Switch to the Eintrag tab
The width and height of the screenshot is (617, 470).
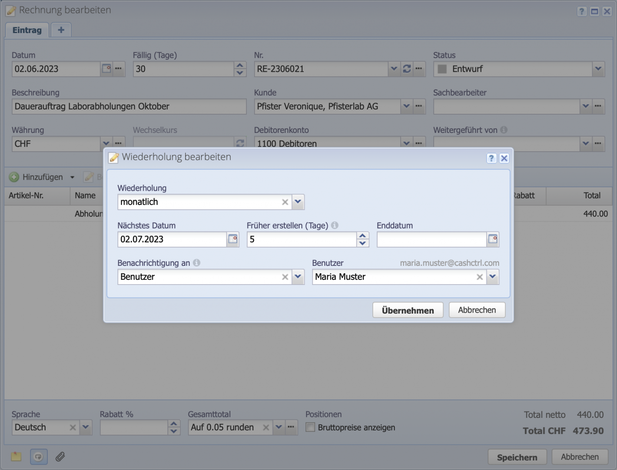pyautogui.click(x=27, y=30)
